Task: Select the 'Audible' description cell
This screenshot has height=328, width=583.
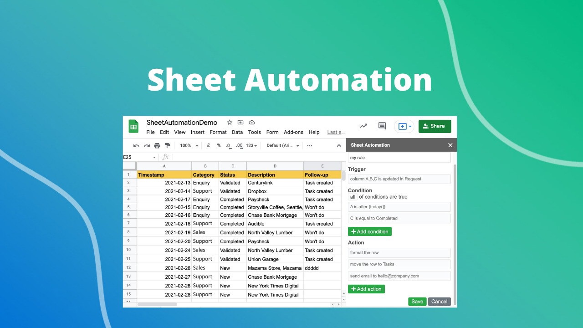Action: [x=275, y=224]
